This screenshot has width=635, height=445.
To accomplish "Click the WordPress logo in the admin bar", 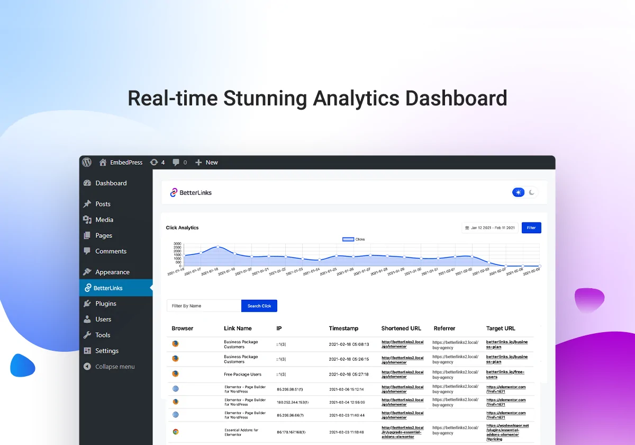I will pos(86,162).
